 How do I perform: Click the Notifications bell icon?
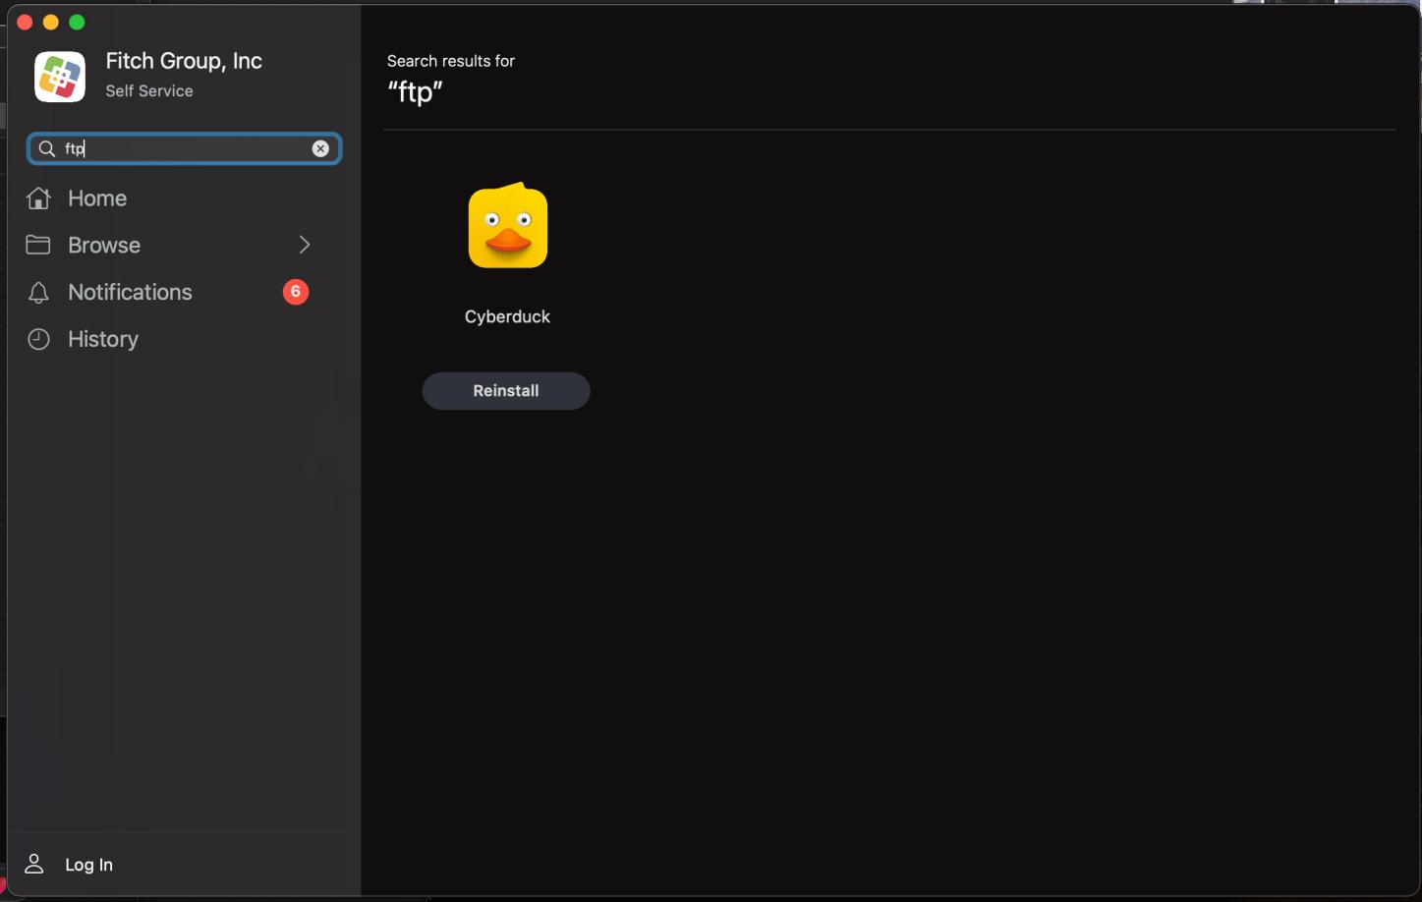click(38, 293)
